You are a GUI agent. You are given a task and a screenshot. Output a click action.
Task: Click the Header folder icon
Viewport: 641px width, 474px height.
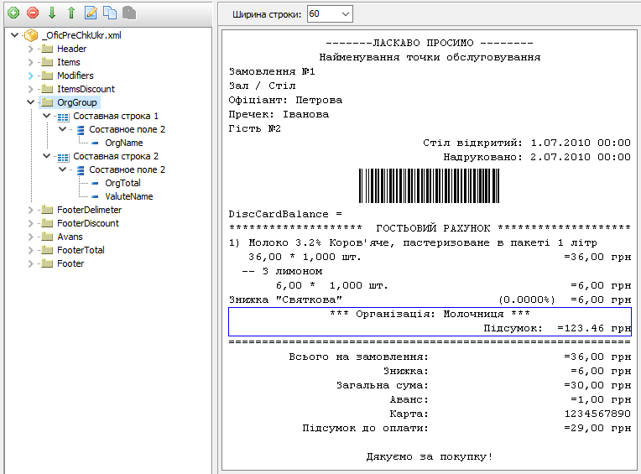48,49
